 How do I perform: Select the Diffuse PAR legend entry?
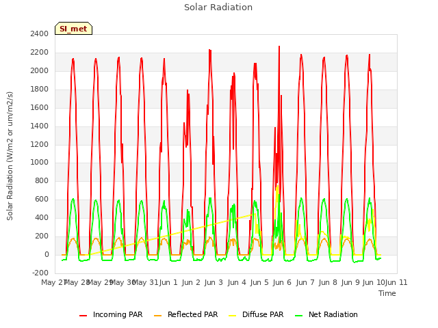pyautogui.click(x=256, y=314)
